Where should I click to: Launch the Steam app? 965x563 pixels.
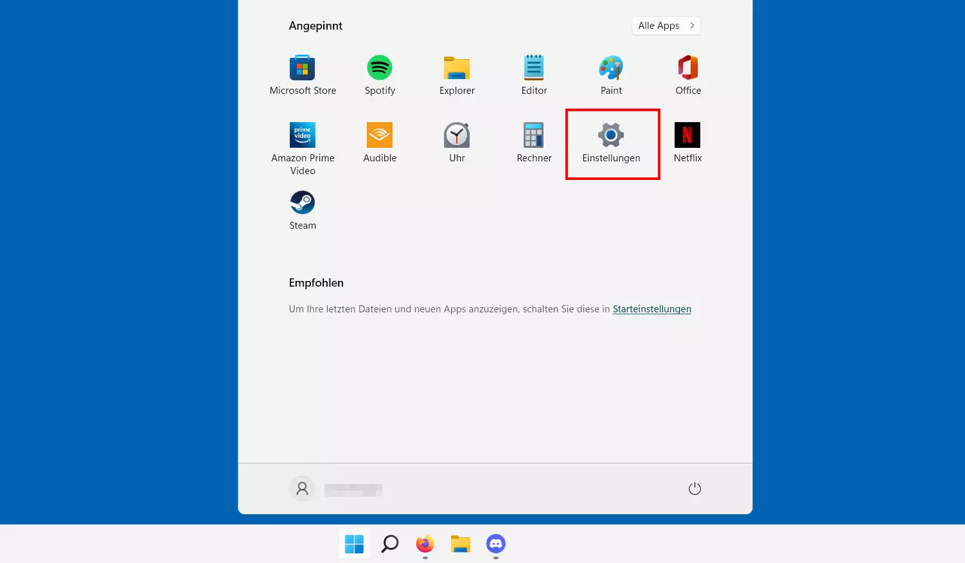(x=303, y=210)
